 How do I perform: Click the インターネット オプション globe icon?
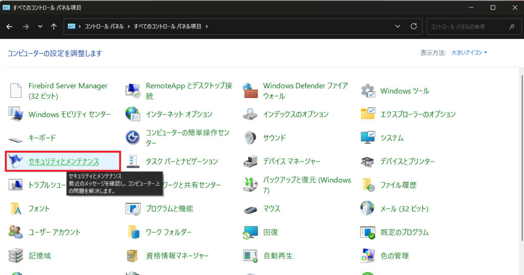click(133, 114)
